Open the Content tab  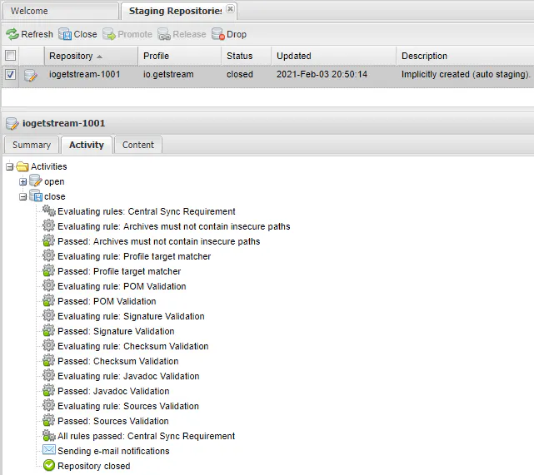pyautogui.click(x=138, y=145)
